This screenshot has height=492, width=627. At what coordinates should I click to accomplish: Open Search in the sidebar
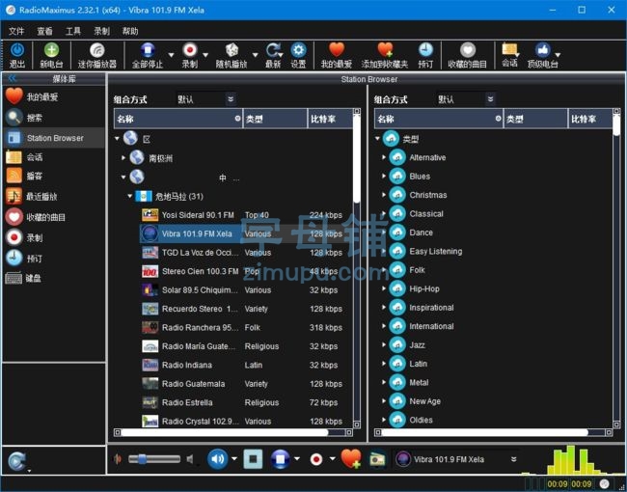(x=54, y=118)
